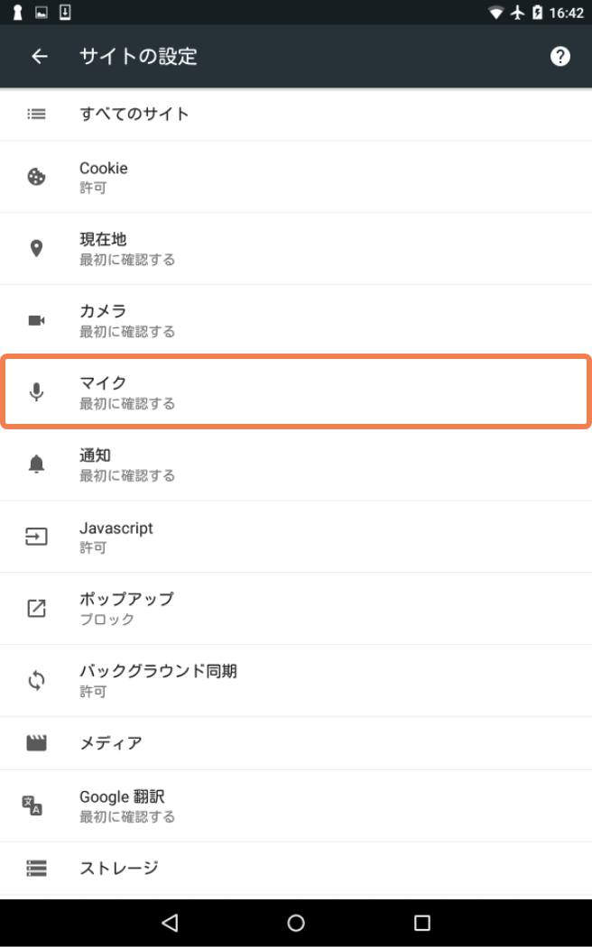Tap the cookie icon

point(36,177)
